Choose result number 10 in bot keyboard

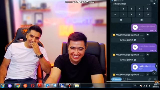tap(148, 14)
